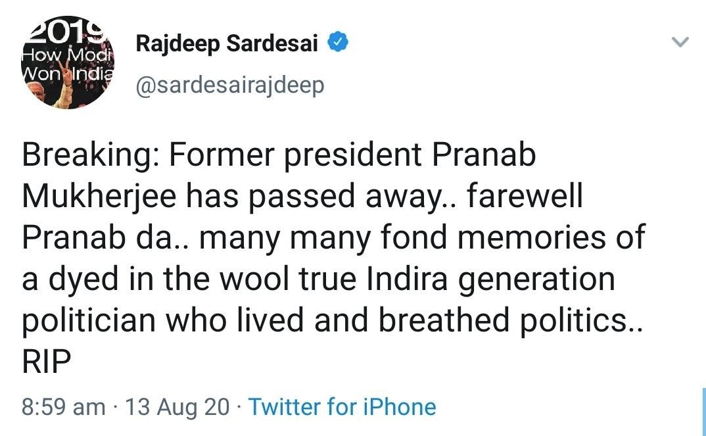This screenshot has height=436, width=706.
Task: Click the blue vertical bar at bottom right
Action: click(703, 411)
